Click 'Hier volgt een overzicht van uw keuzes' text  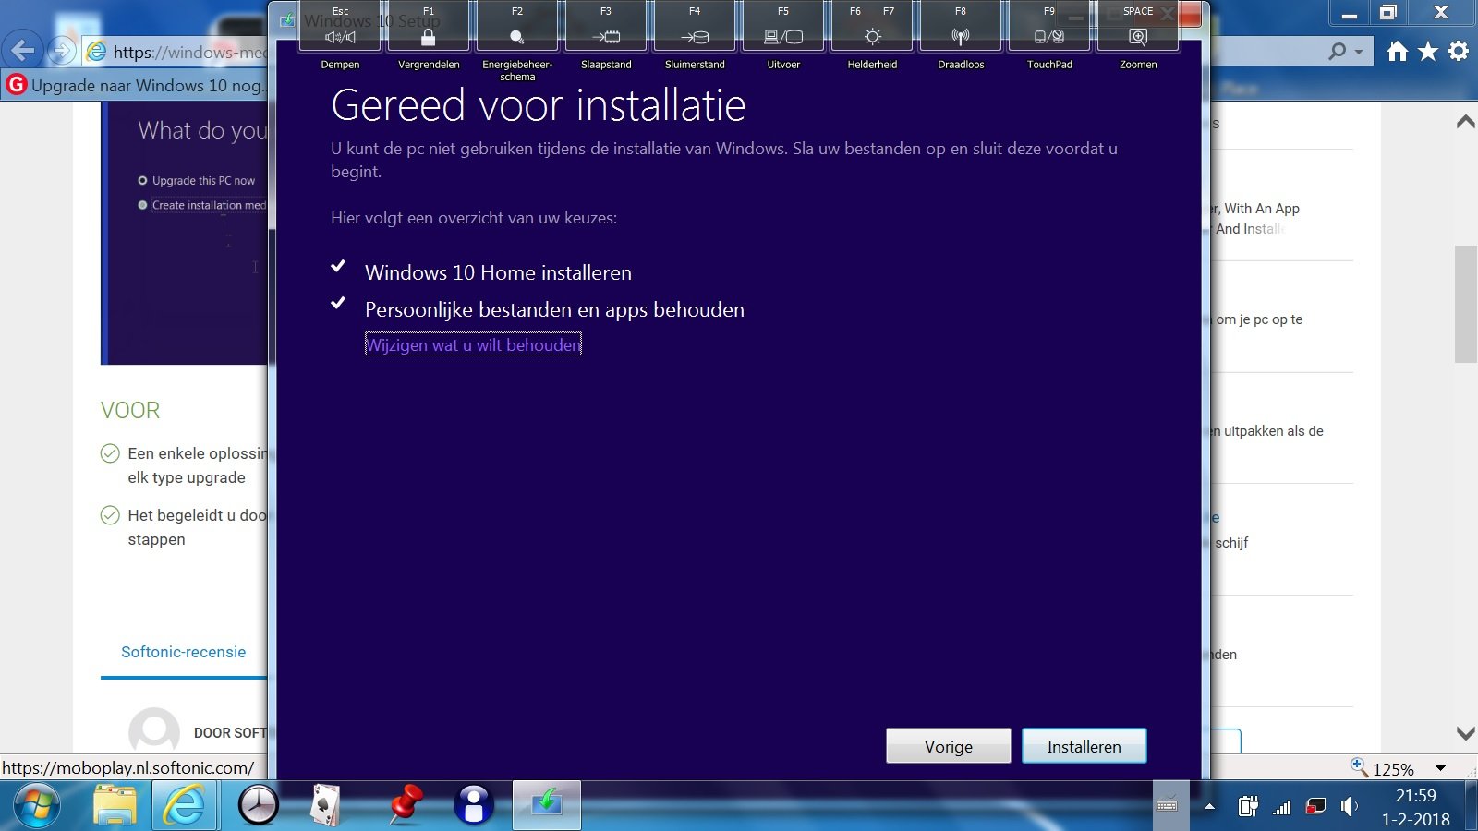pyautogui.click(x=474, y=218)
